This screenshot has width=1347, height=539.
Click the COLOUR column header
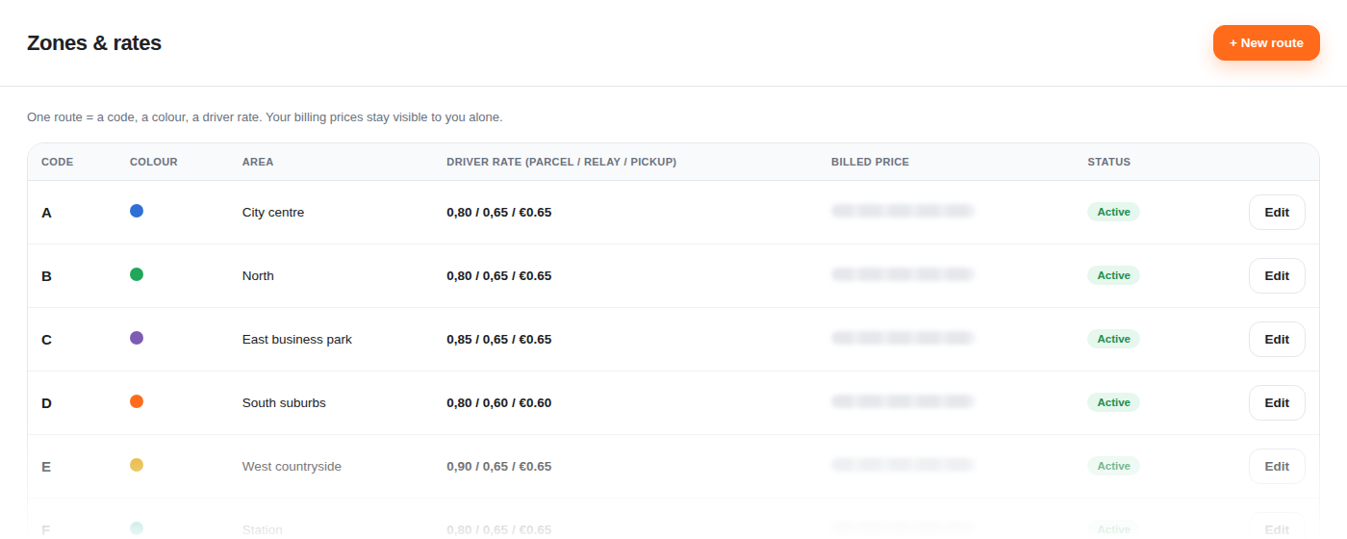[x=154, y=162]
